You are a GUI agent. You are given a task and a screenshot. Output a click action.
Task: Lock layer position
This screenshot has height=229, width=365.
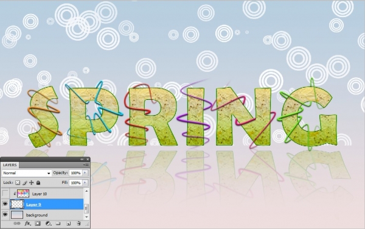click(x=32, y=183)
